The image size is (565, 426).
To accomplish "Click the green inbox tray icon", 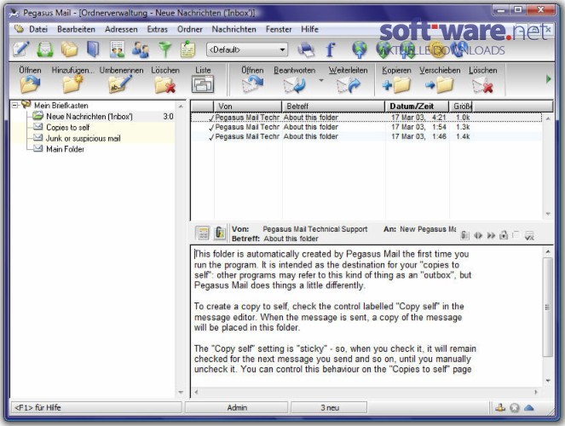I will coord(45,49).
